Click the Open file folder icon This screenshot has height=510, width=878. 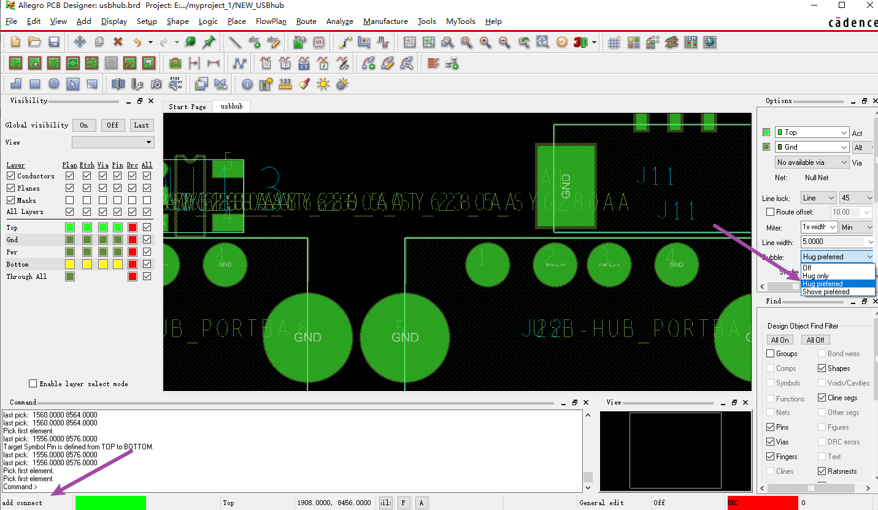[x=35, y=42]
